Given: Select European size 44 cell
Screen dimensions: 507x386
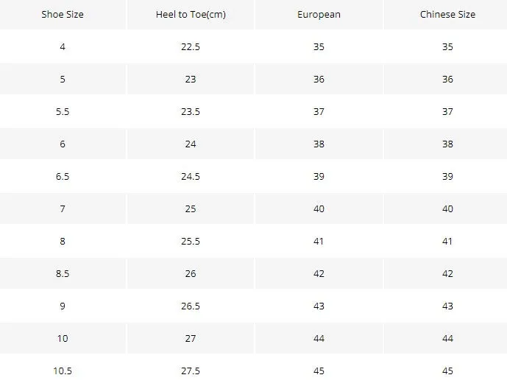Looking at the screenshot, I should click(319, 338).
